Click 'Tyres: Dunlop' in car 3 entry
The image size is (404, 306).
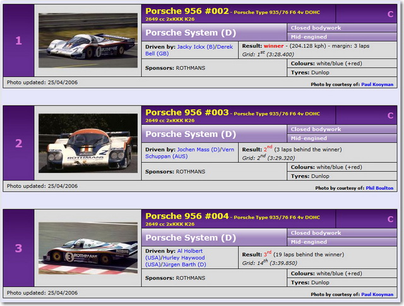[x=310, y=283]
